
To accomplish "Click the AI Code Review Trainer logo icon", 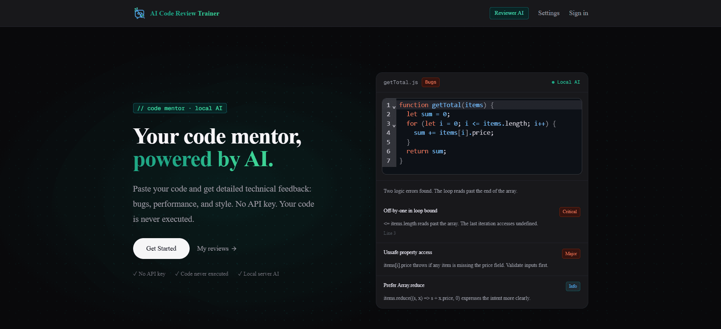I will tap(140, 13).
